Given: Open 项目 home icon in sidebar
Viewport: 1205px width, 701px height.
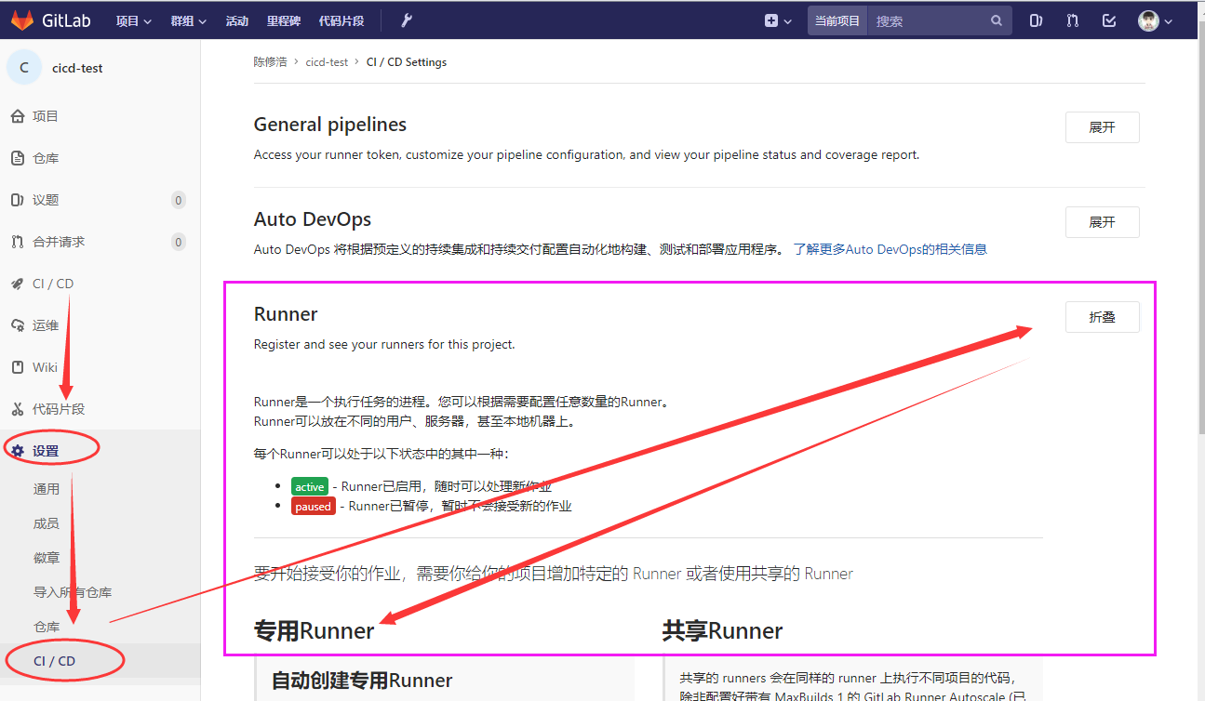Looking at the screenshot, I should pos(17,116).
